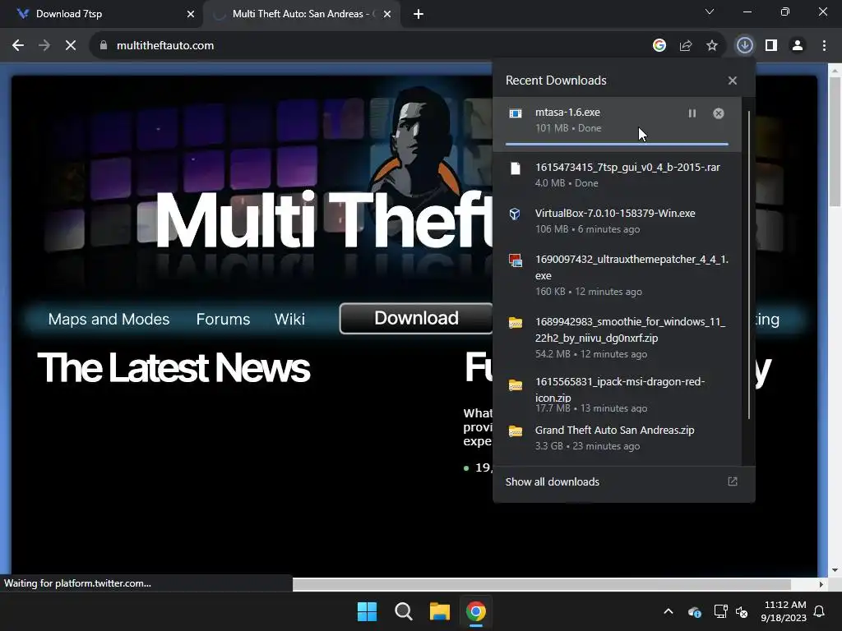Image resolution: width=842 pixels, height=631 pixels.
Task: Pause the mtasa-1.6.exe download
Action: coord(692,113)
